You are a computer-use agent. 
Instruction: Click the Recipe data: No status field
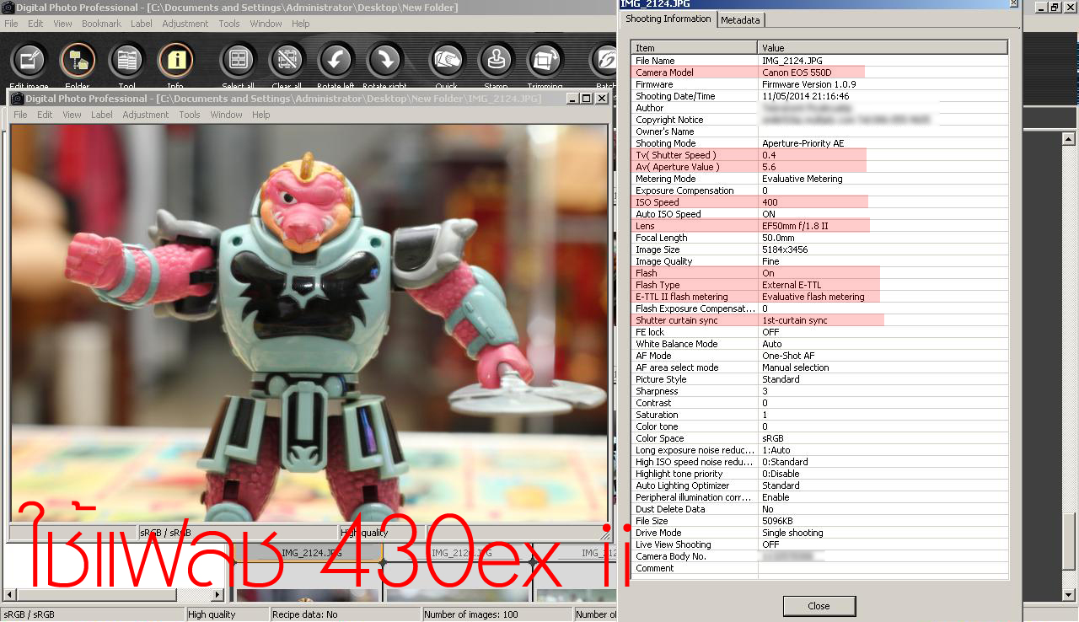pos(345,614)
